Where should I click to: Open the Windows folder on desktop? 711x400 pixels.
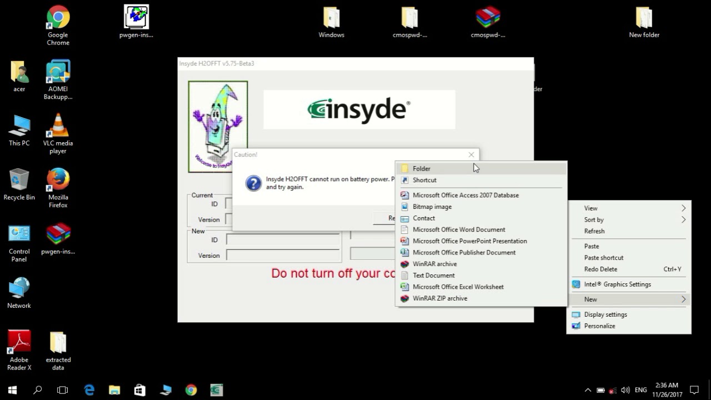tap(331, 22)
